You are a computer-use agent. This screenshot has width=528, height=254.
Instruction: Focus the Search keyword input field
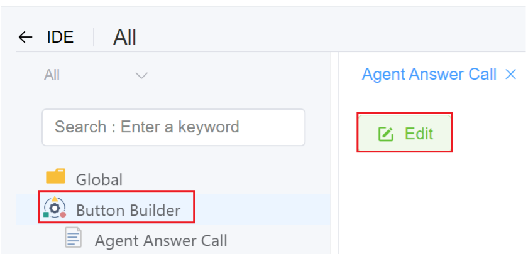coord(173,127)
